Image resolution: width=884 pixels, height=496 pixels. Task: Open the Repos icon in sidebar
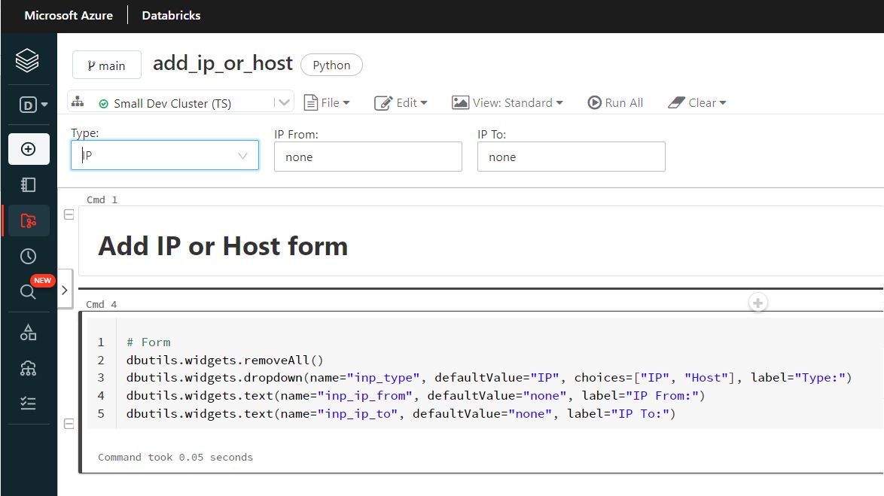[28, 221]
